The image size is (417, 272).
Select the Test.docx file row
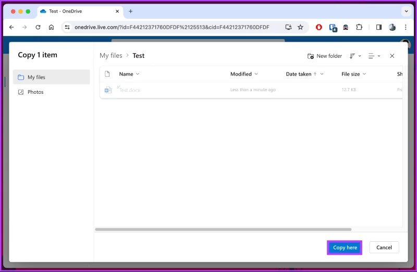pos(251,90)
